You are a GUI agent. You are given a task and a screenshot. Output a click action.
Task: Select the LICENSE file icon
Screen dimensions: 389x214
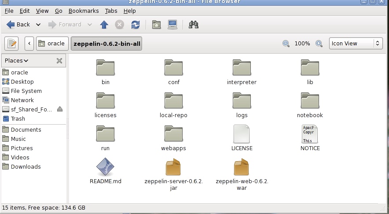[242, 134]
